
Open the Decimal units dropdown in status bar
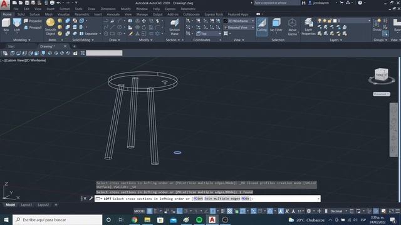338,211
